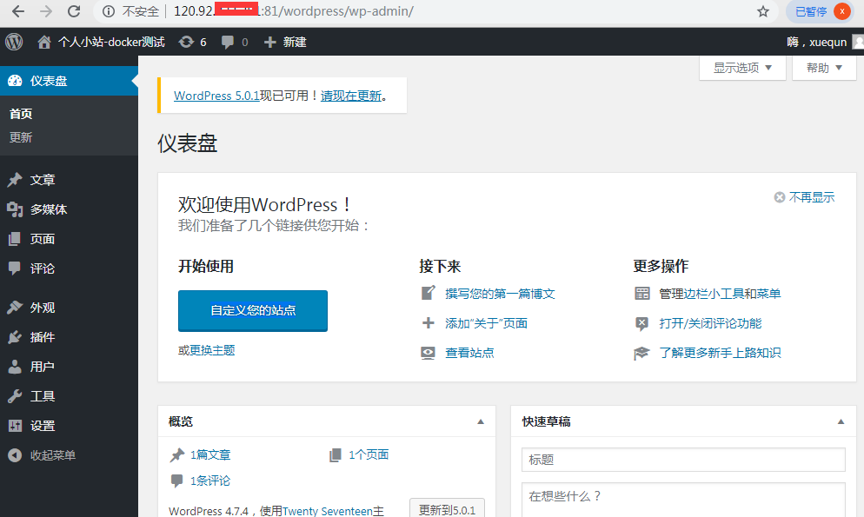Click the browser address bar URL
This screenshot has height=517, width=864.
(x=294, y=11)
